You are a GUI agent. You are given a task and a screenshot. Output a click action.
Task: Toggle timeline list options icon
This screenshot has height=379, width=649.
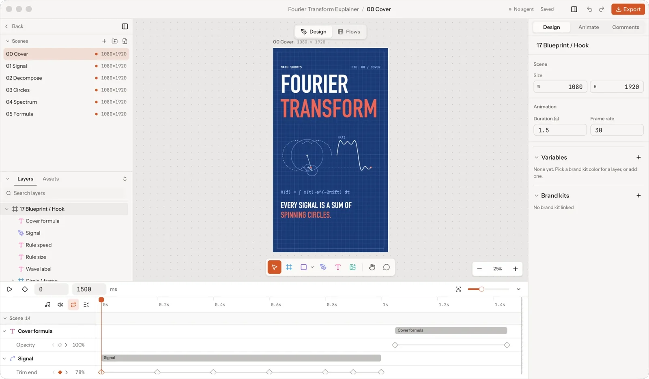coord(86,304)
